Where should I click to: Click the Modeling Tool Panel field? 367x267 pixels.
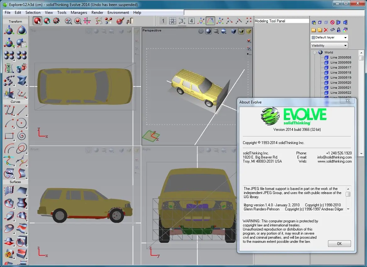pyautogui.click(x=281, y=21)
